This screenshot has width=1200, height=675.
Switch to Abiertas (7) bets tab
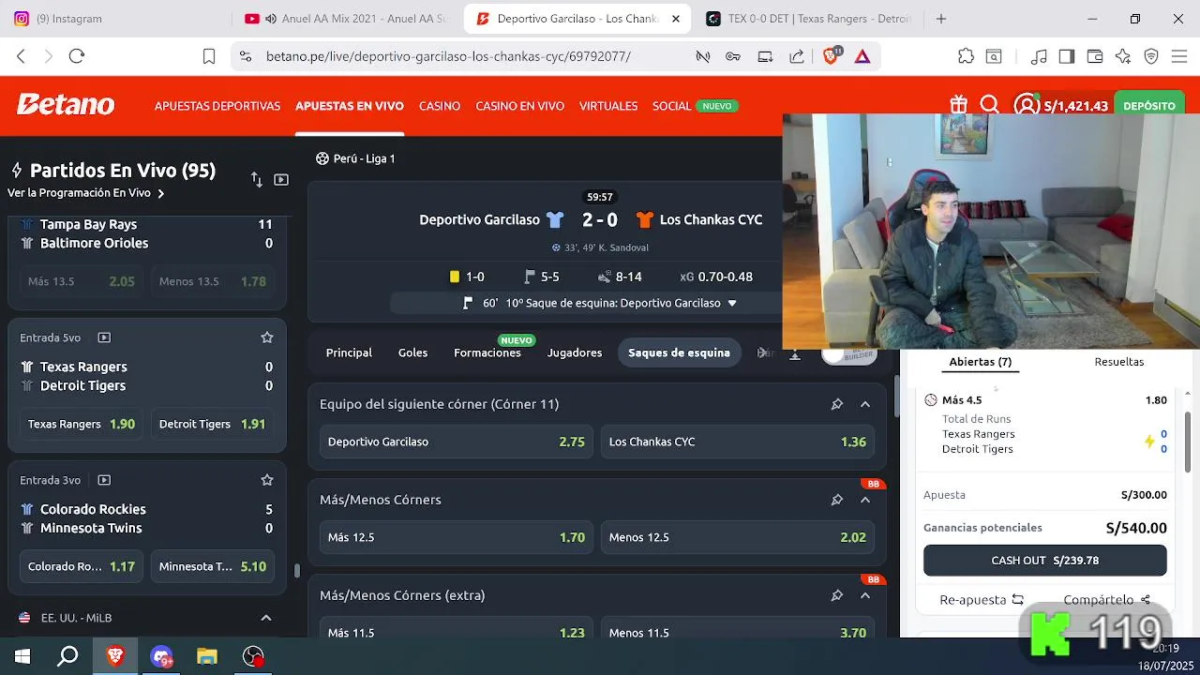(980, 362)
